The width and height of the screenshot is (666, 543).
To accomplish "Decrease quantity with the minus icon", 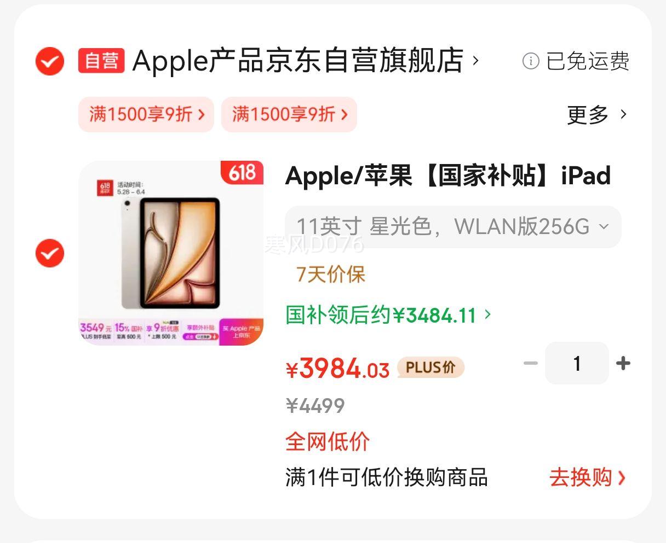I will (x=531, y=363).
